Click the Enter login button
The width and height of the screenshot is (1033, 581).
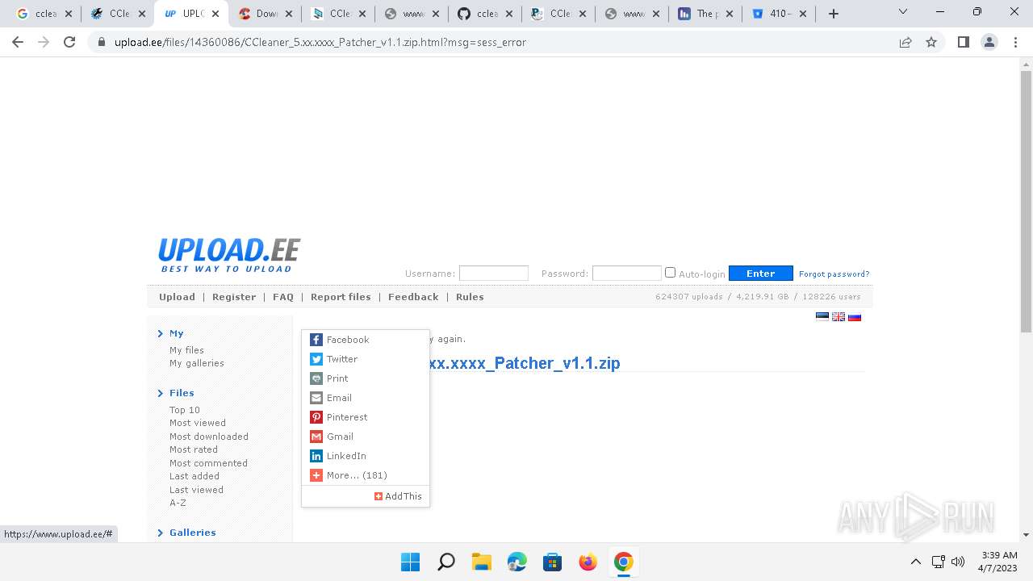(x=760, y=274)
